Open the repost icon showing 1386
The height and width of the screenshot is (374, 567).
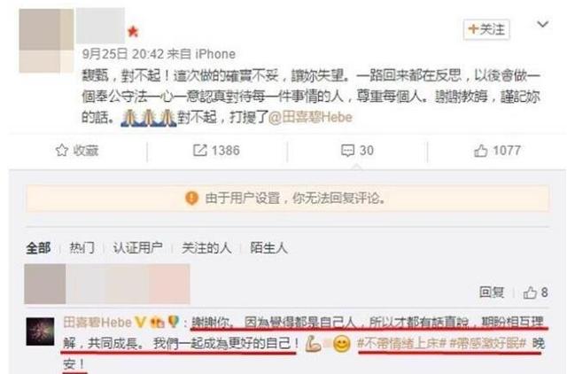[199, 151]
